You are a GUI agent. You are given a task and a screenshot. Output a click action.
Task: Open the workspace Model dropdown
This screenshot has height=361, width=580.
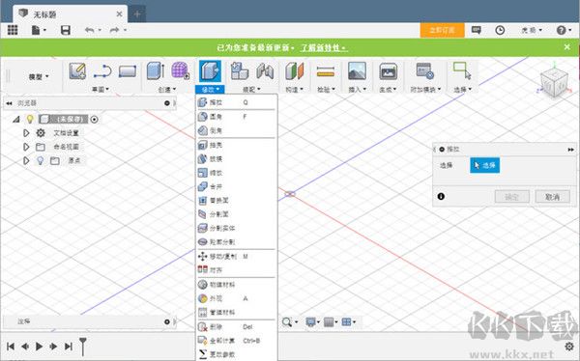[39, 77]
